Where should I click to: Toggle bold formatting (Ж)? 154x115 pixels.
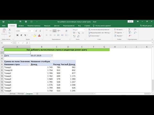(x=17, y=35)
